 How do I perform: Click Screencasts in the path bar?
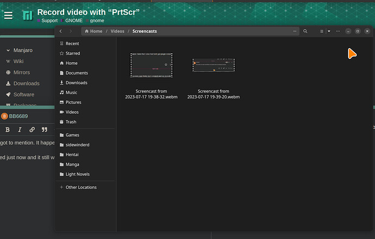(145, 31)
